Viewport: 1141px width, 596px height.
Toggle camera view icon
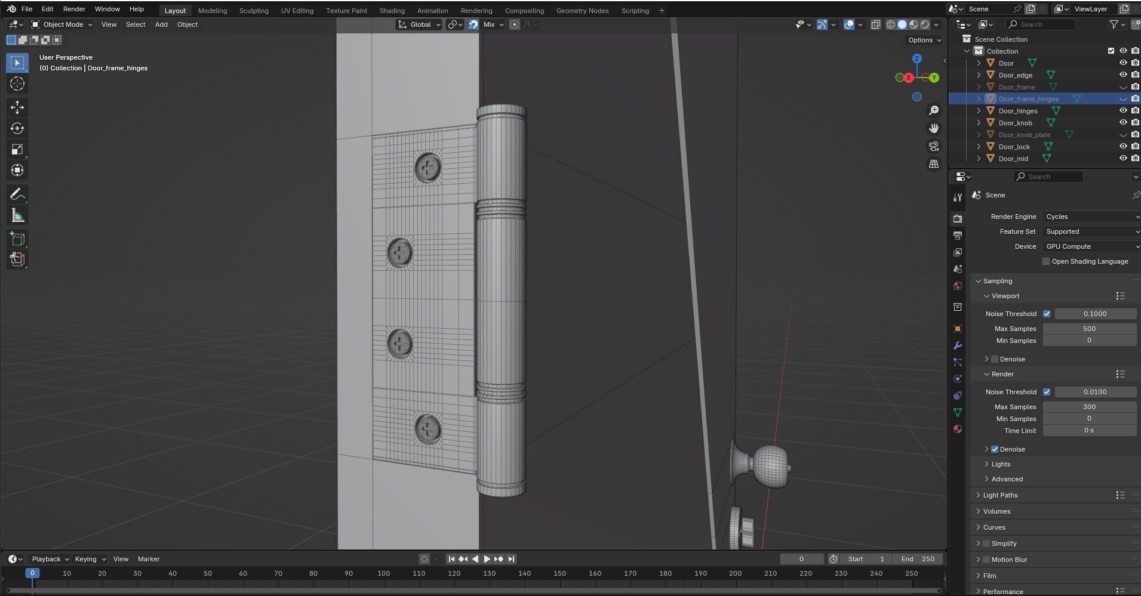click(x=934, y=146)
